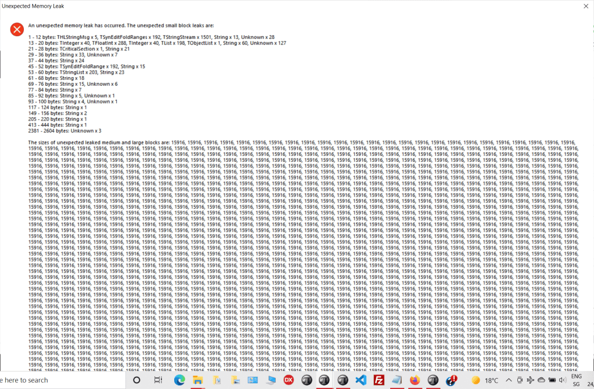The height and width of the screenshot is (389, 594).
Task: Close the Unexpected Memory Leak dialog
Action: tap(585, 5)
